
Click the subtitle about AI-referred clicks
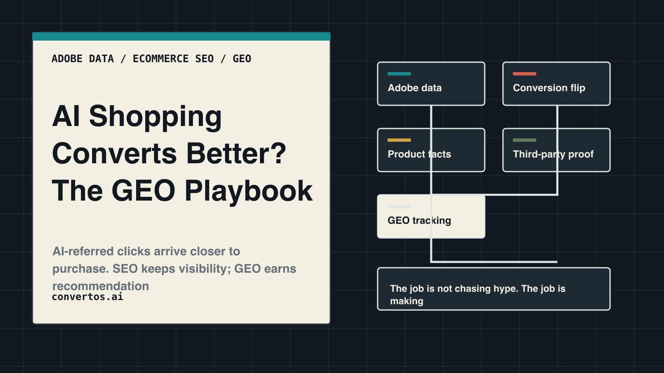pos(174,269)
